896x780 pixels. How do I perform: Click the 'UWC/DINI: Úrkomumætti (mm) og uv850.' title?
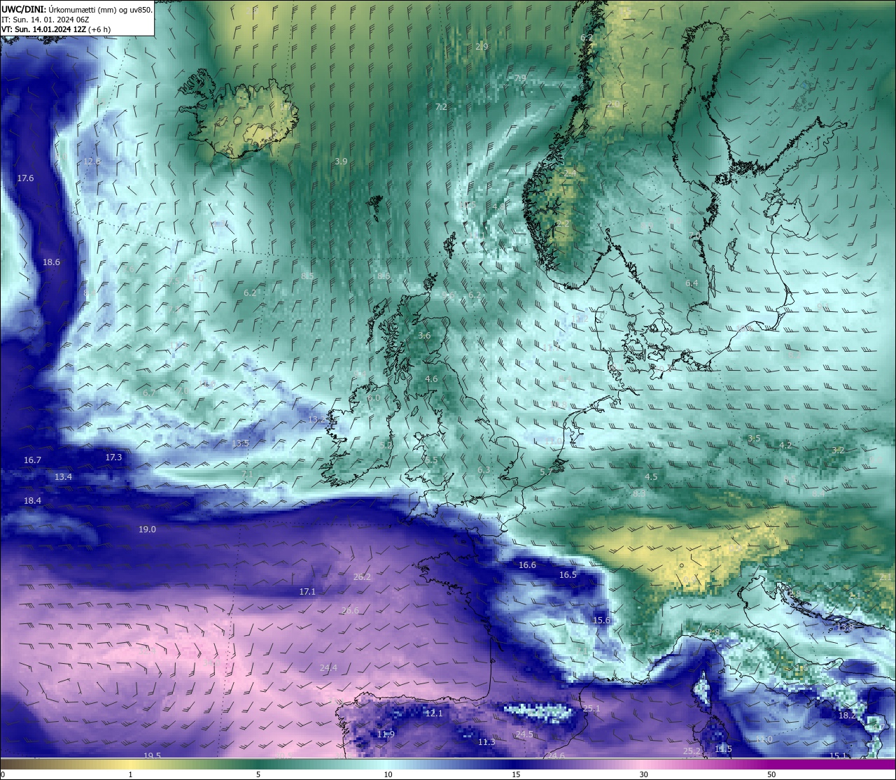(76, 9)
